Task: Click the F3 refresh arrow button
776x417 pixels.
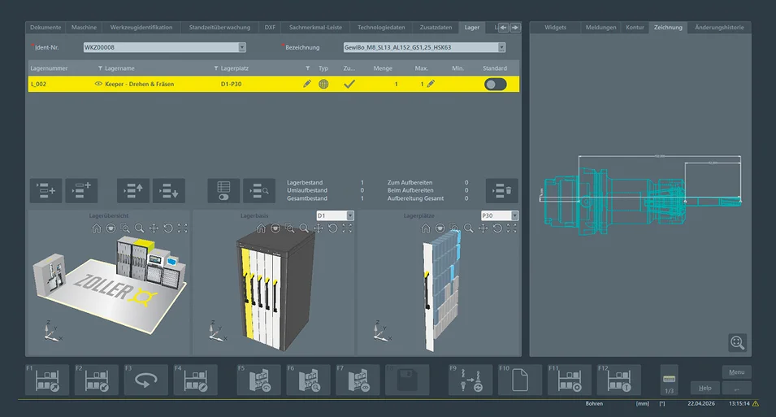Action: [x=146, y=380]
